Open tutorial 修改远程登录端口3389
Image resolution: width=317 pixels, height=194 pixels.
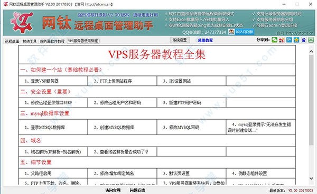click(x=48, y=103)
